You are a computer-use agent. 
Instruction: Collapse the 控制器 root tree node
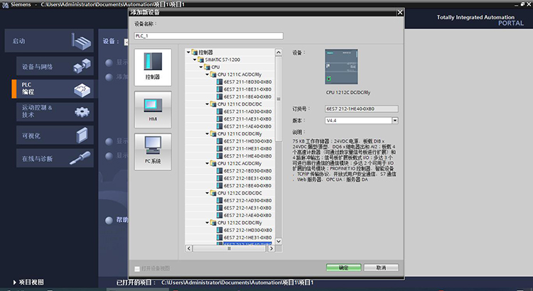(188, 53)
